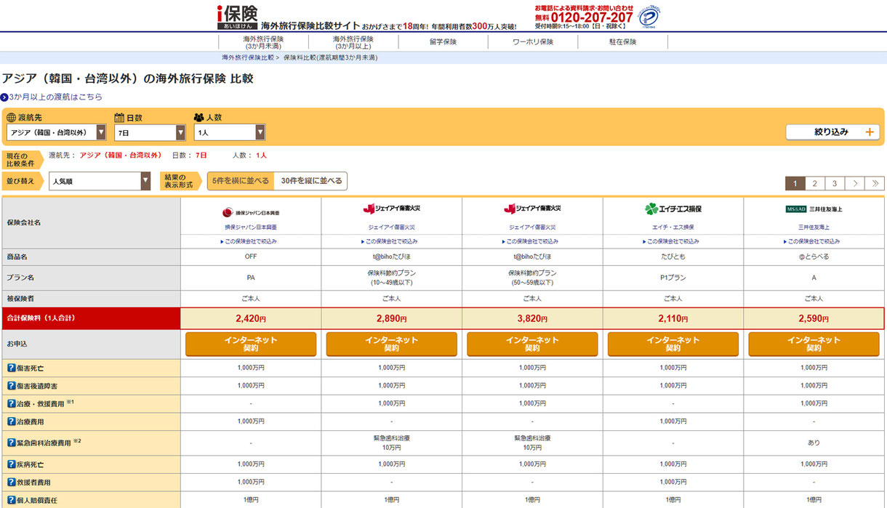
Task: Click the 合計保険料（1人合計） row header
Action: tap(91, 318)
